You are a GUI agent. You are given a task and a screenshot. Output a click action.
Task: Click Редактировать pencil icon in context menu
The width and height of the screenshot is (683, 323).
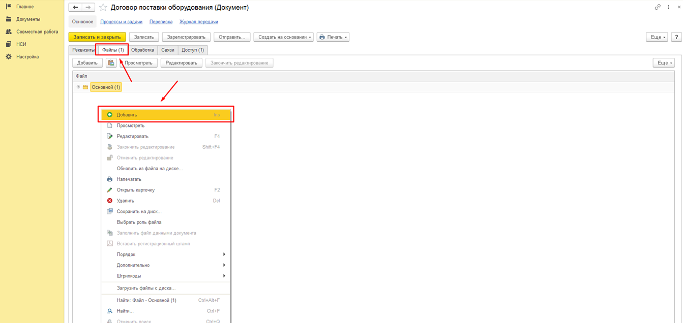[x=110, y=136]
